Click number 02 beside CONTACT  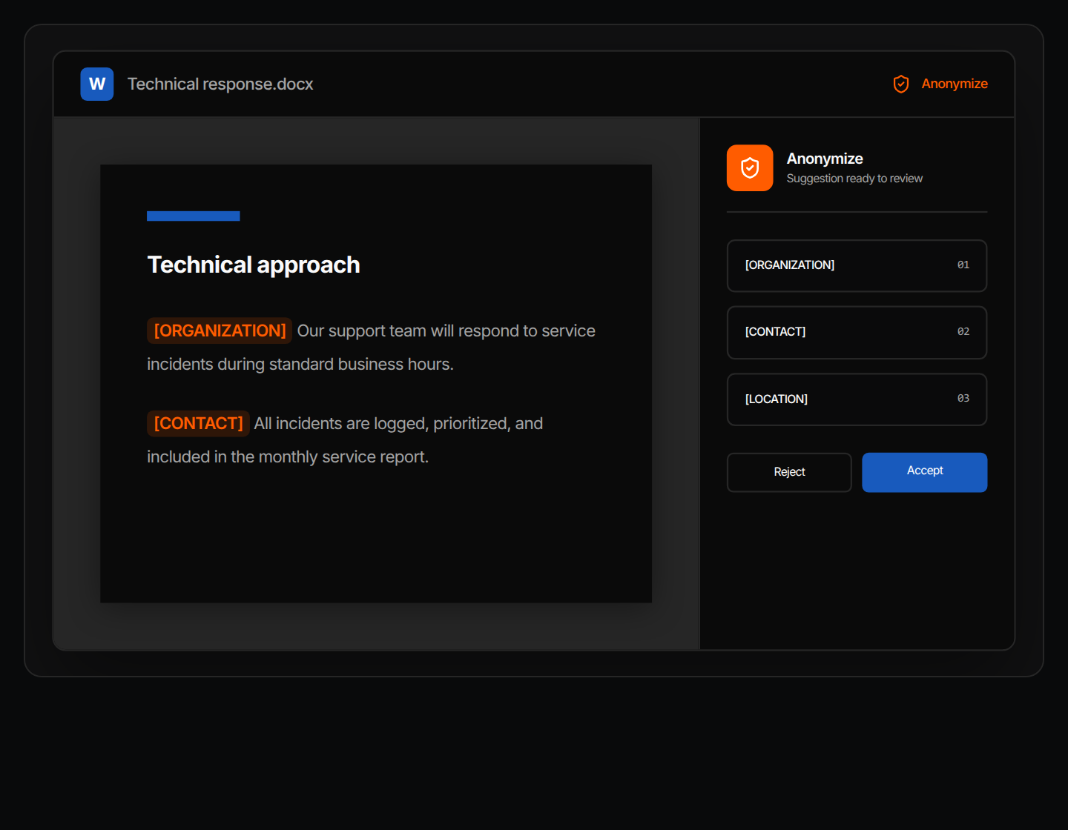(963, 331)
